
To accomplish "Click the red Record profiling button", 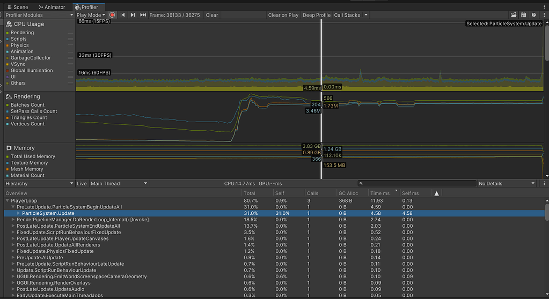I will click(112, 15).
